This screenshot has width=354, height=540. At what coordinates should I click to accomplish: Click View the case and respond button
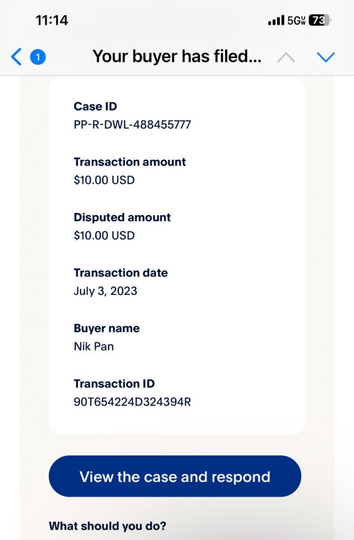[175, 476]
